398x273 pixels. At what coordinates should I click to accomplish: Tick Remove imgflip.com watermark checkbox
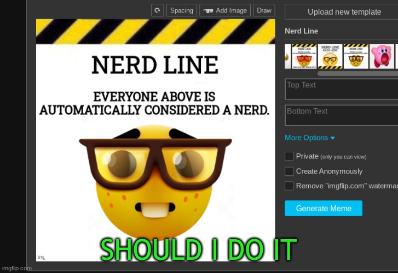click(289, 186)
